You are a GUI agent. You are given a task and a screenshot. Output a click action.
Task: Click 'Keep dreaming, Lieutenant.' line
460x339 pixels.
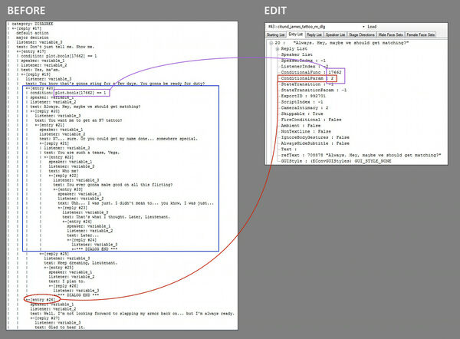(x=80, y=263)
